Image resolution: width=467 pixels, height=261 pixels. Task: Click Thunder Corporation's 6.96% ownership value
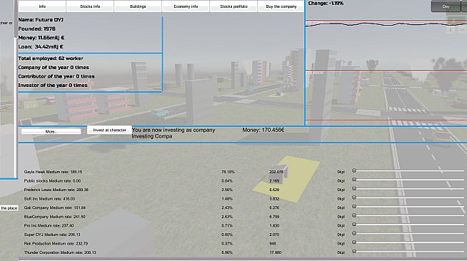227,252
